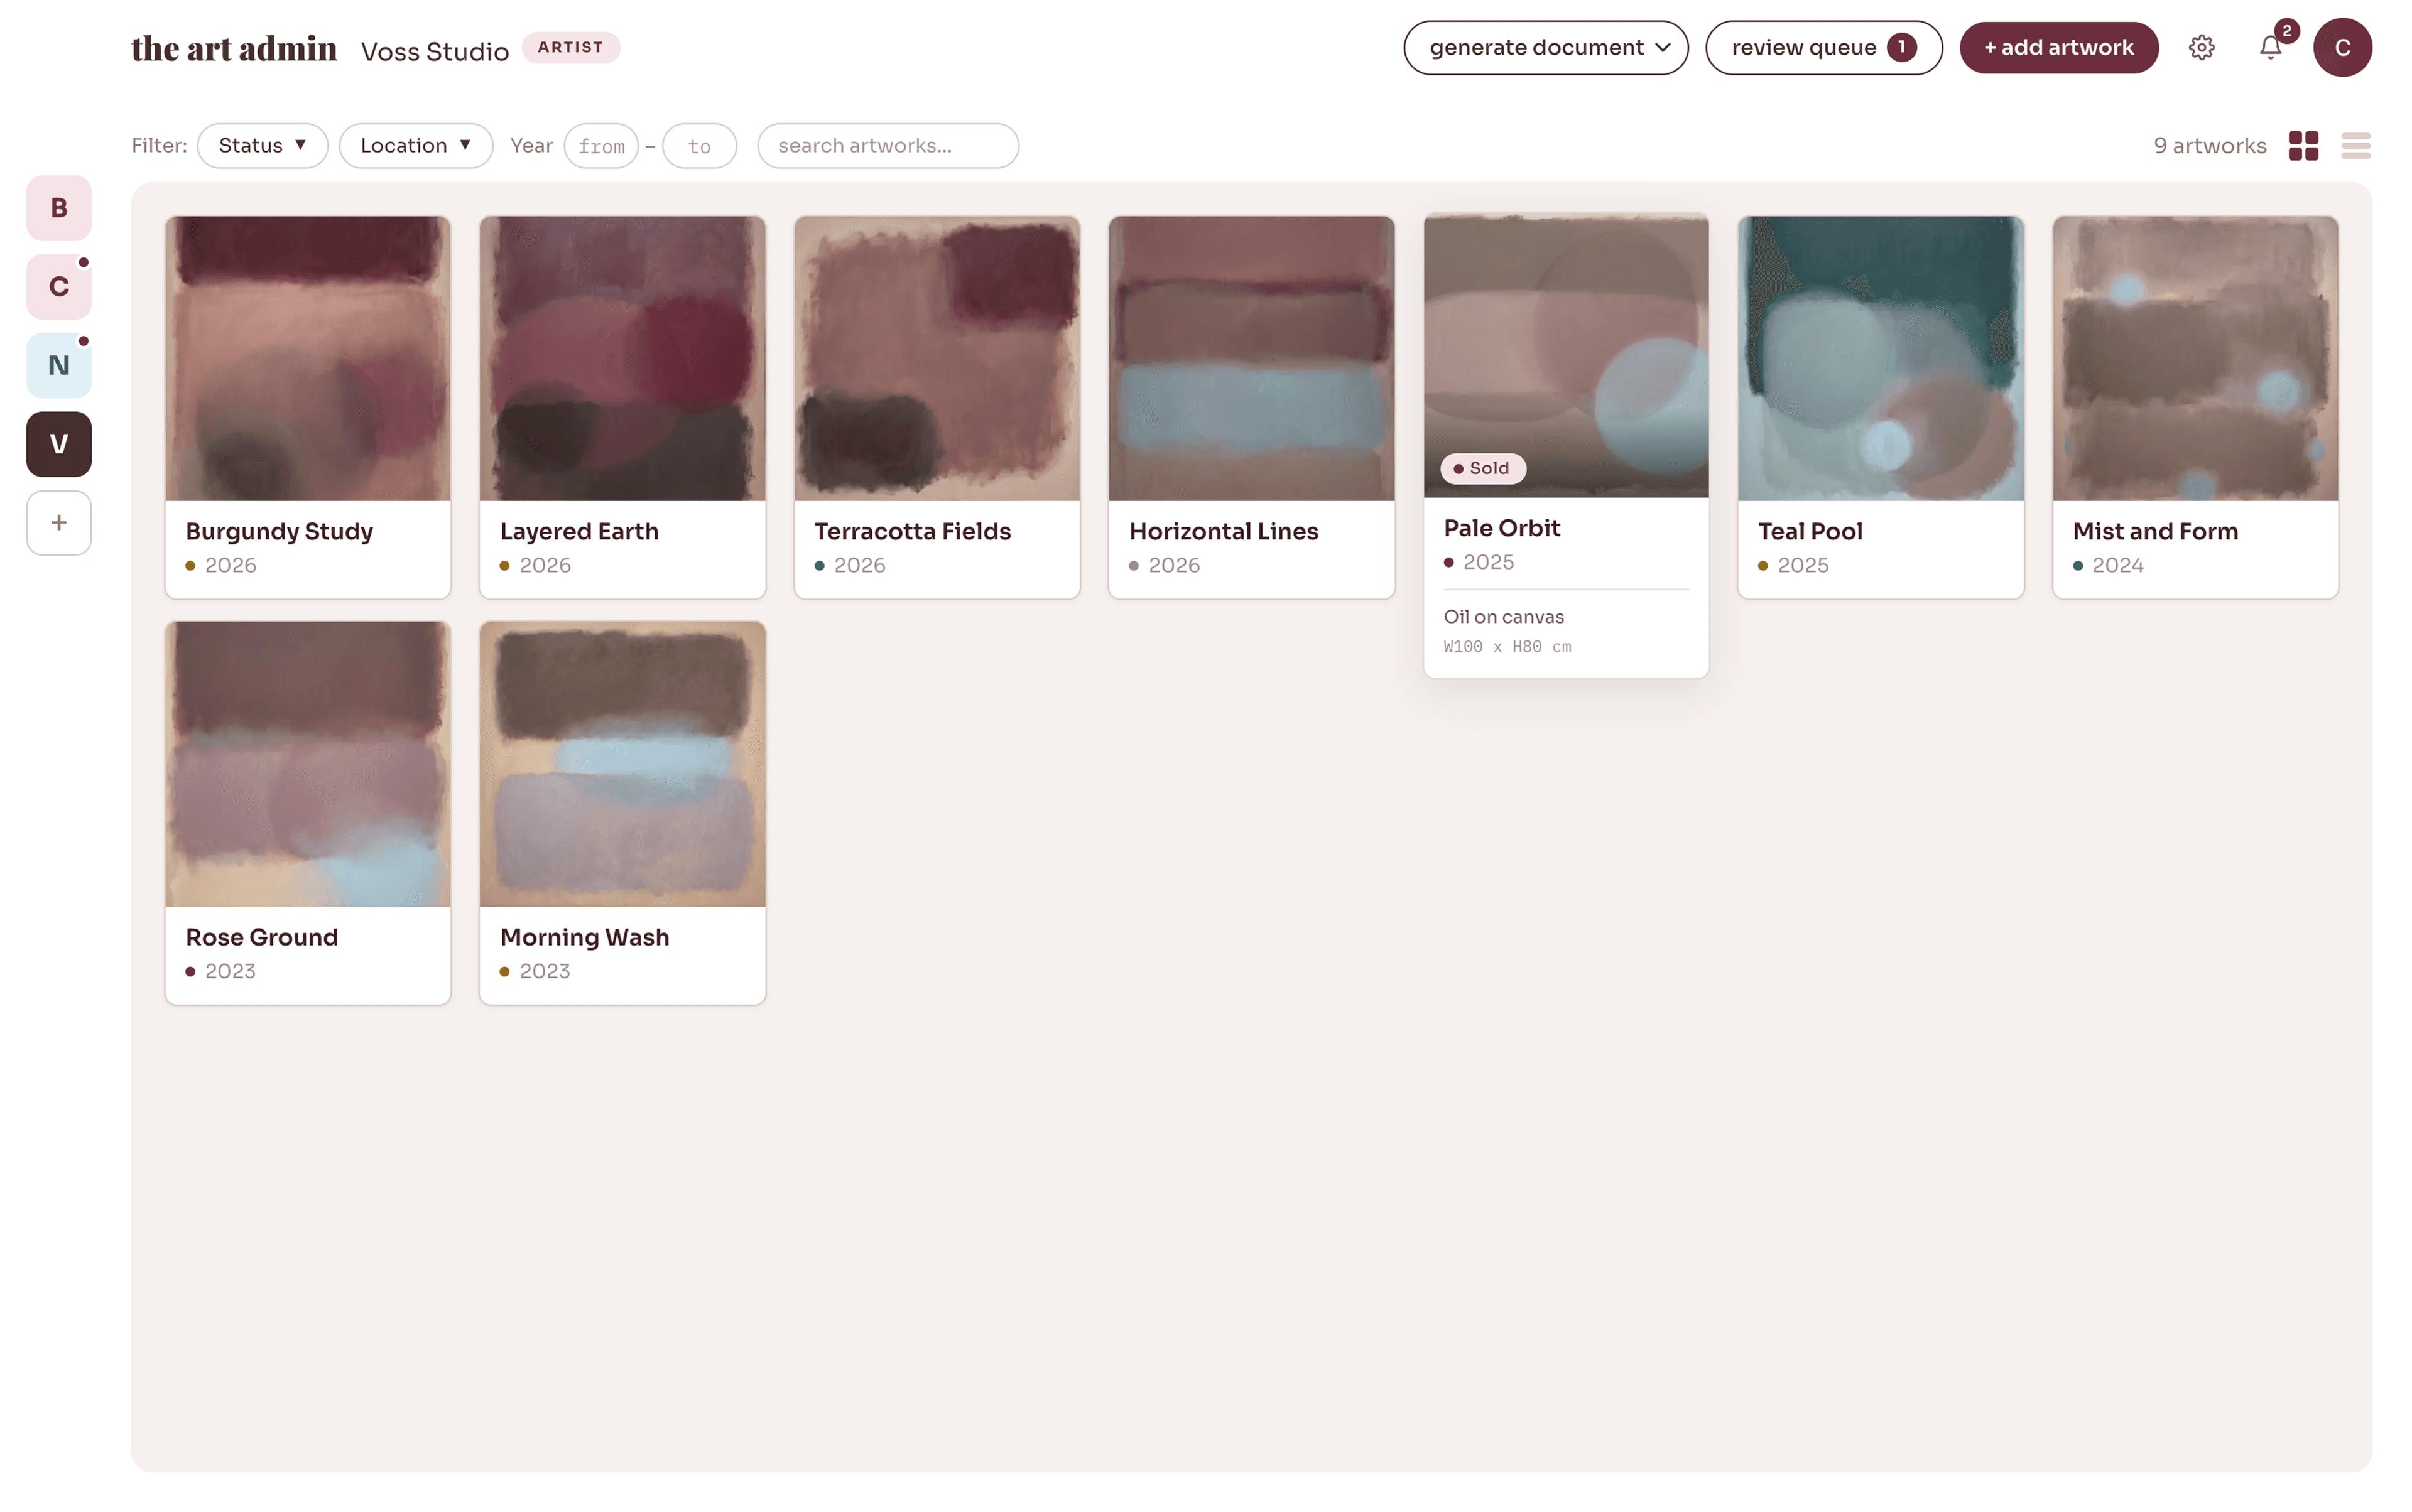The width and height of the screenshot is (2412, 1512).
Task: Click the Year from input field
Action: (x=600, y=146)
